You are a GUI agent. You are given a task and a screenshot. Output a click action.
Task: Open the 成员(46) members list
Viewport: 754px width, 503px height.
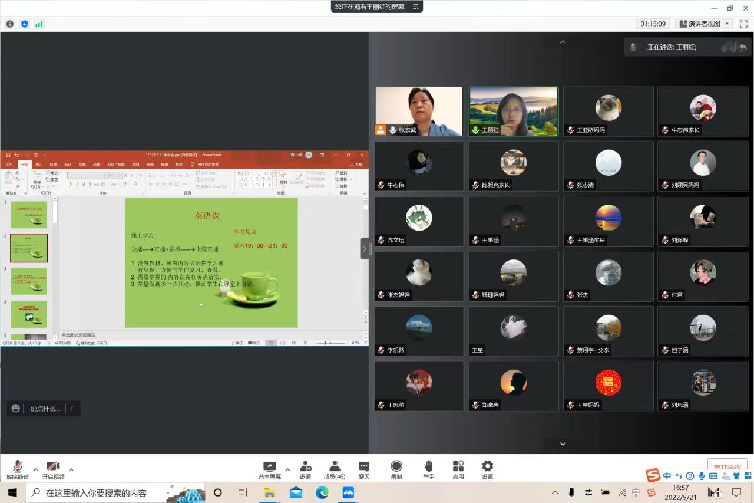335,469
